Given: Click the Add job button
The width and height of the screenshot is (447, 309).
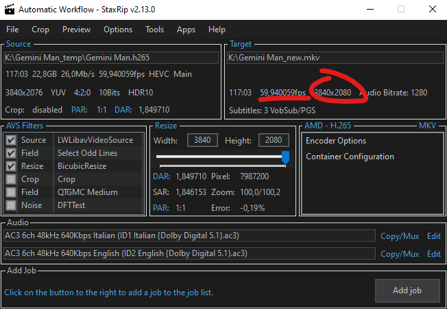Looking at the screenshot, I should (407, 290).
